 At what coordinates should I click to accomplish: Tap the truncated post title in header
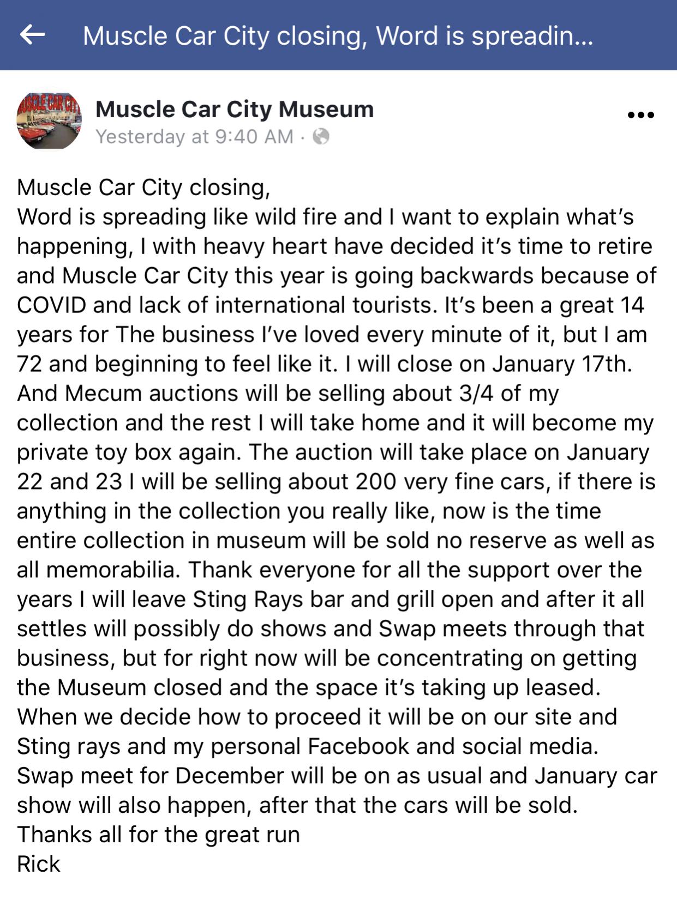[x=337, y=36]
